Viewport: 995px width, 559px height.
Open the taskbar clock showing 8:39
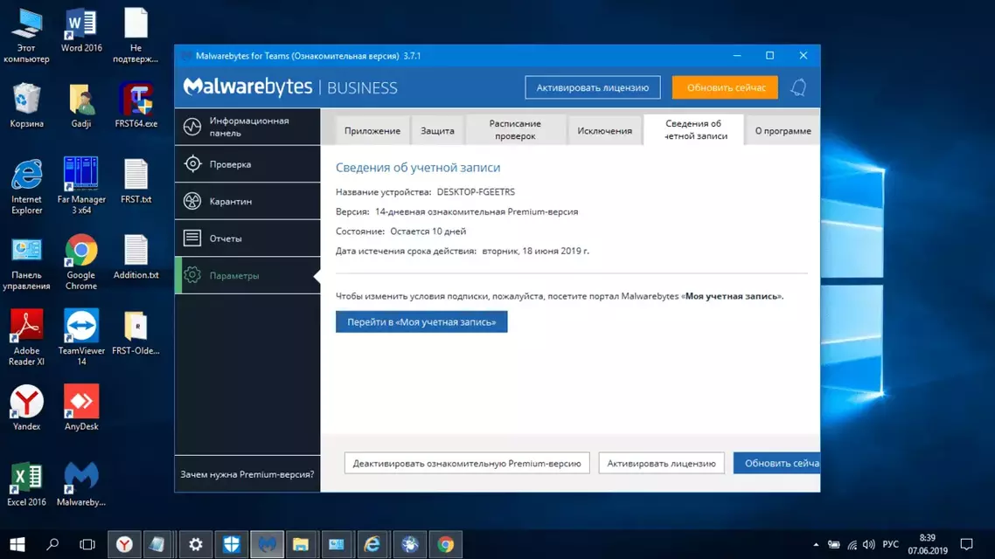coord(927,544)
